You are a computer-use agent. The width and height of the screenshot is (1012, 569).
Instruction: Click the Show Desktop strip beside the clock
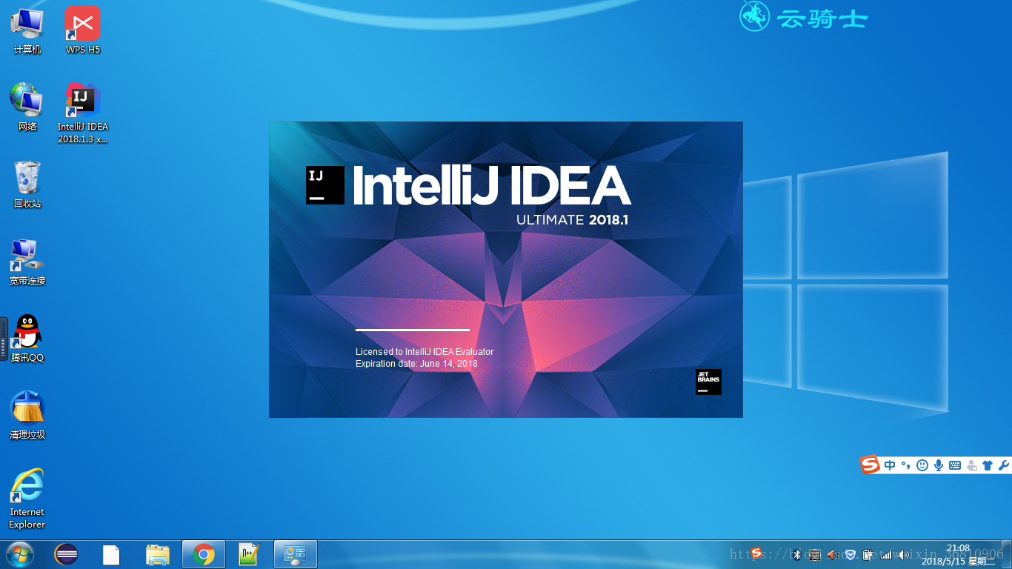(x=1006, y=554)
